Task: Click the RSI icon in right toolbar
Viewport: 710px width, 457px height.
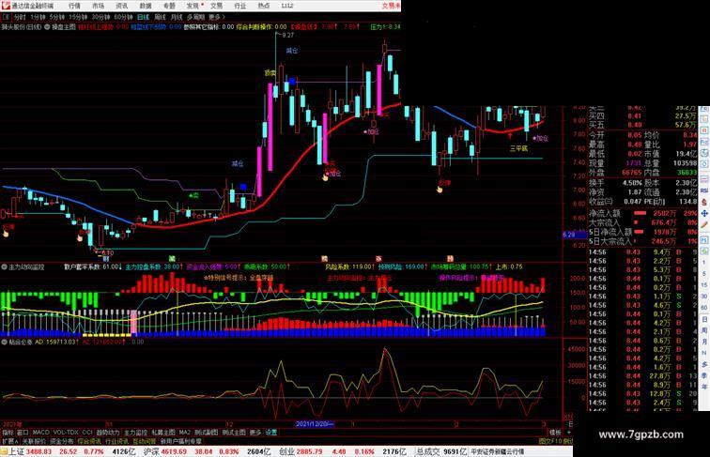Action: pos(704,191)
